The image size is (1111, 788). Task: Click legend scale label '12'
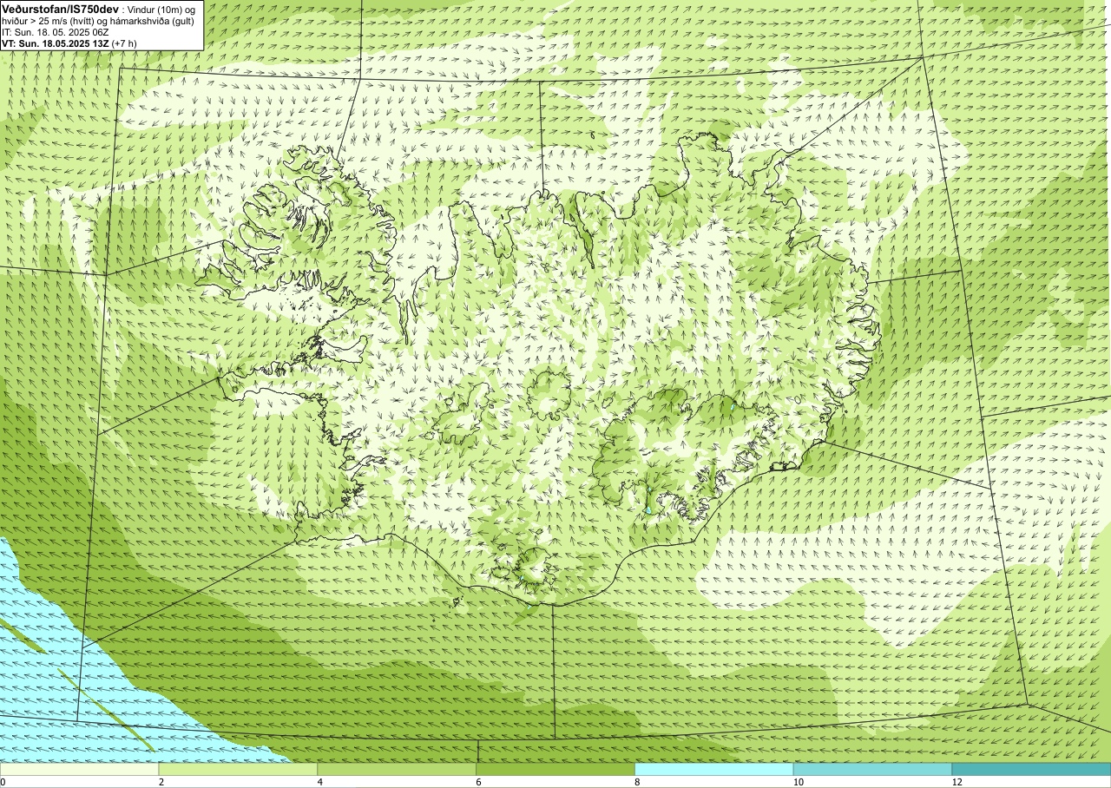coord(957,782)
